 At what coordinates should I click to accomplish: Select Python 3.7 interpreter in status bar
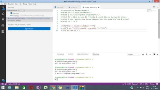(14, 84)
